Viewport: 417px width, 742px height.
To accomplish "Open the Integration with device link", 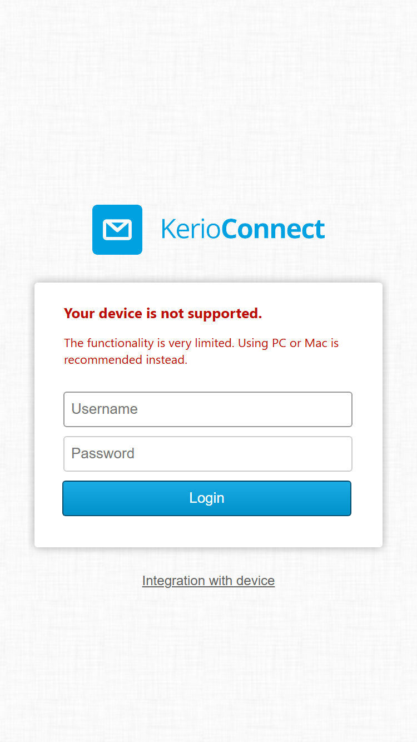I will 209,581.
